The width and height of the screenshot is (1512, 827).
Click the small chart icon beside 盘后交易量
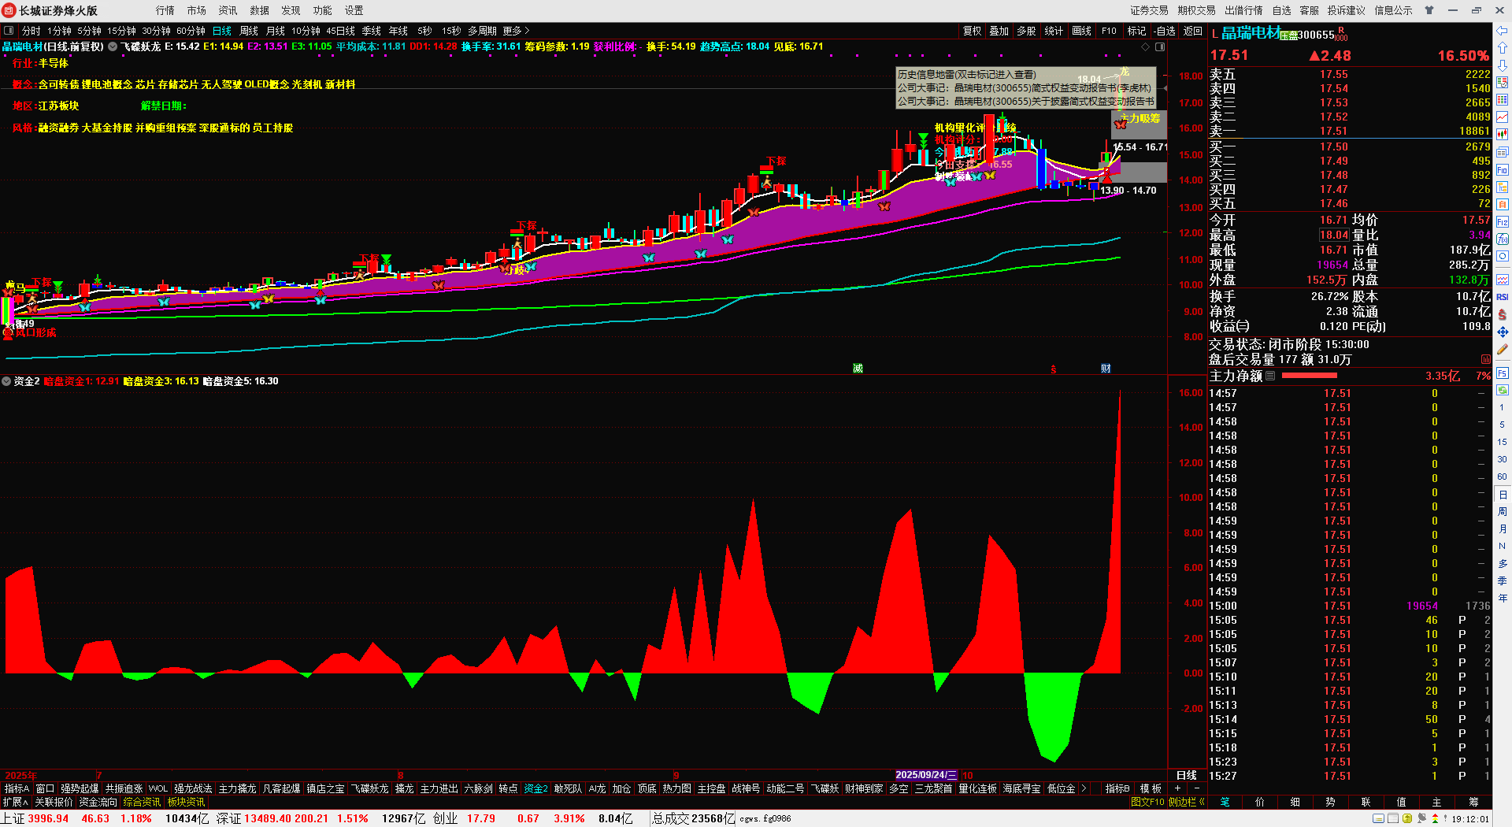point(1485,359)
